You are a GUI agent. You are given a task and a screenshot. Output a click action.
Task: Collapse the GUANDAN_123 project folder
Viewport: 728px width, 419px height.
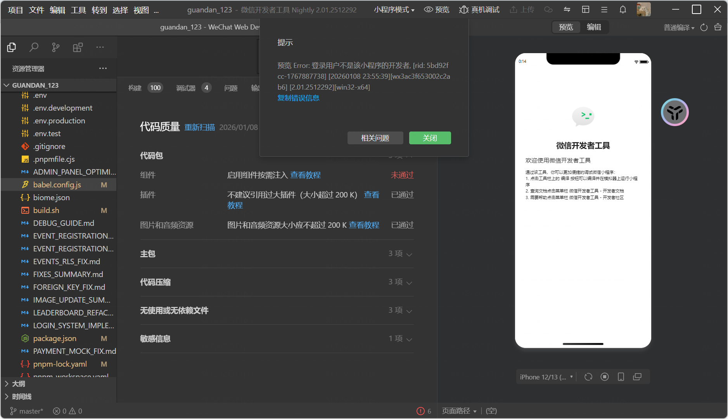59,85
